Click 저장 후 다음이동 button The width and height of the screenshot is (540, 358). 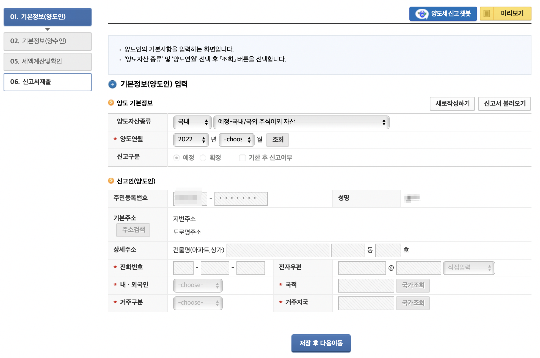pos(321,343)
